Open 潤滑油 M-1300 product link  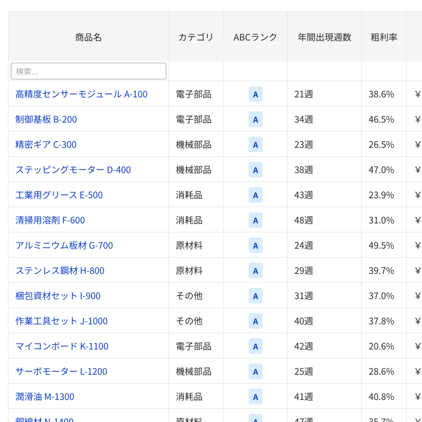(x=45, y=397)
